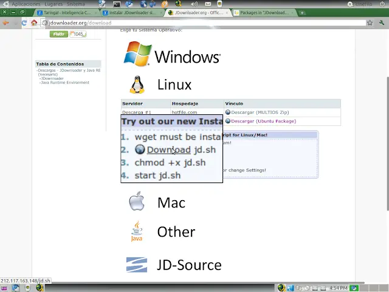Click the globe icon beside Descargar MULTIOS Zip

(228, 112)
